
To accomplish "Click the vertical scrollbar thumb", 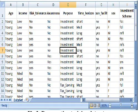I will click(136, 25).
